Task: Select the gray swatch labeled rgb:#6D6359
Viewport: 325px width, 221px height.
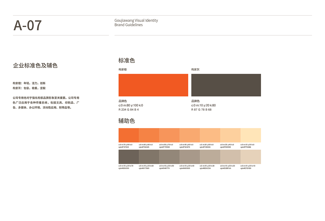Action: (x=129, y=157)
